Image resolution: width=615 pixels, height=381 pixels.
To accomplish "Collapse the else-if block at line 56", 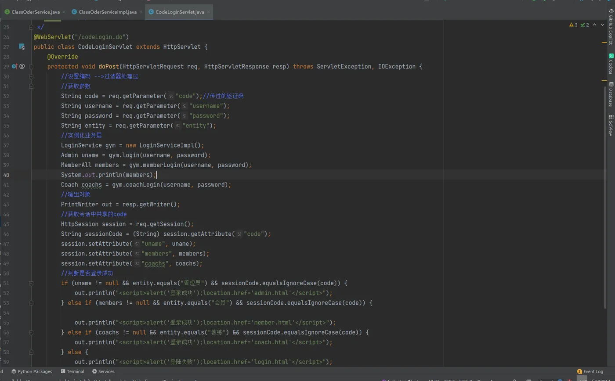I will (31, 332).
